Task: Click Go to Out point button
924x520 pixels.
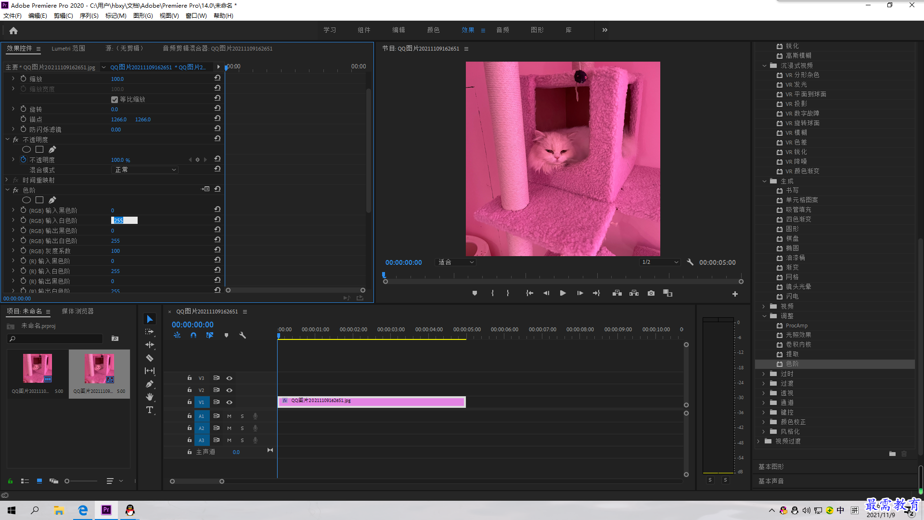Action: [596, 293]
